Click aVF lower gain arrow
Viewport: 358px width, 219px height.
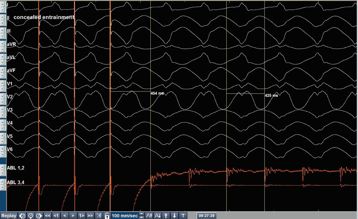point(2,75)
